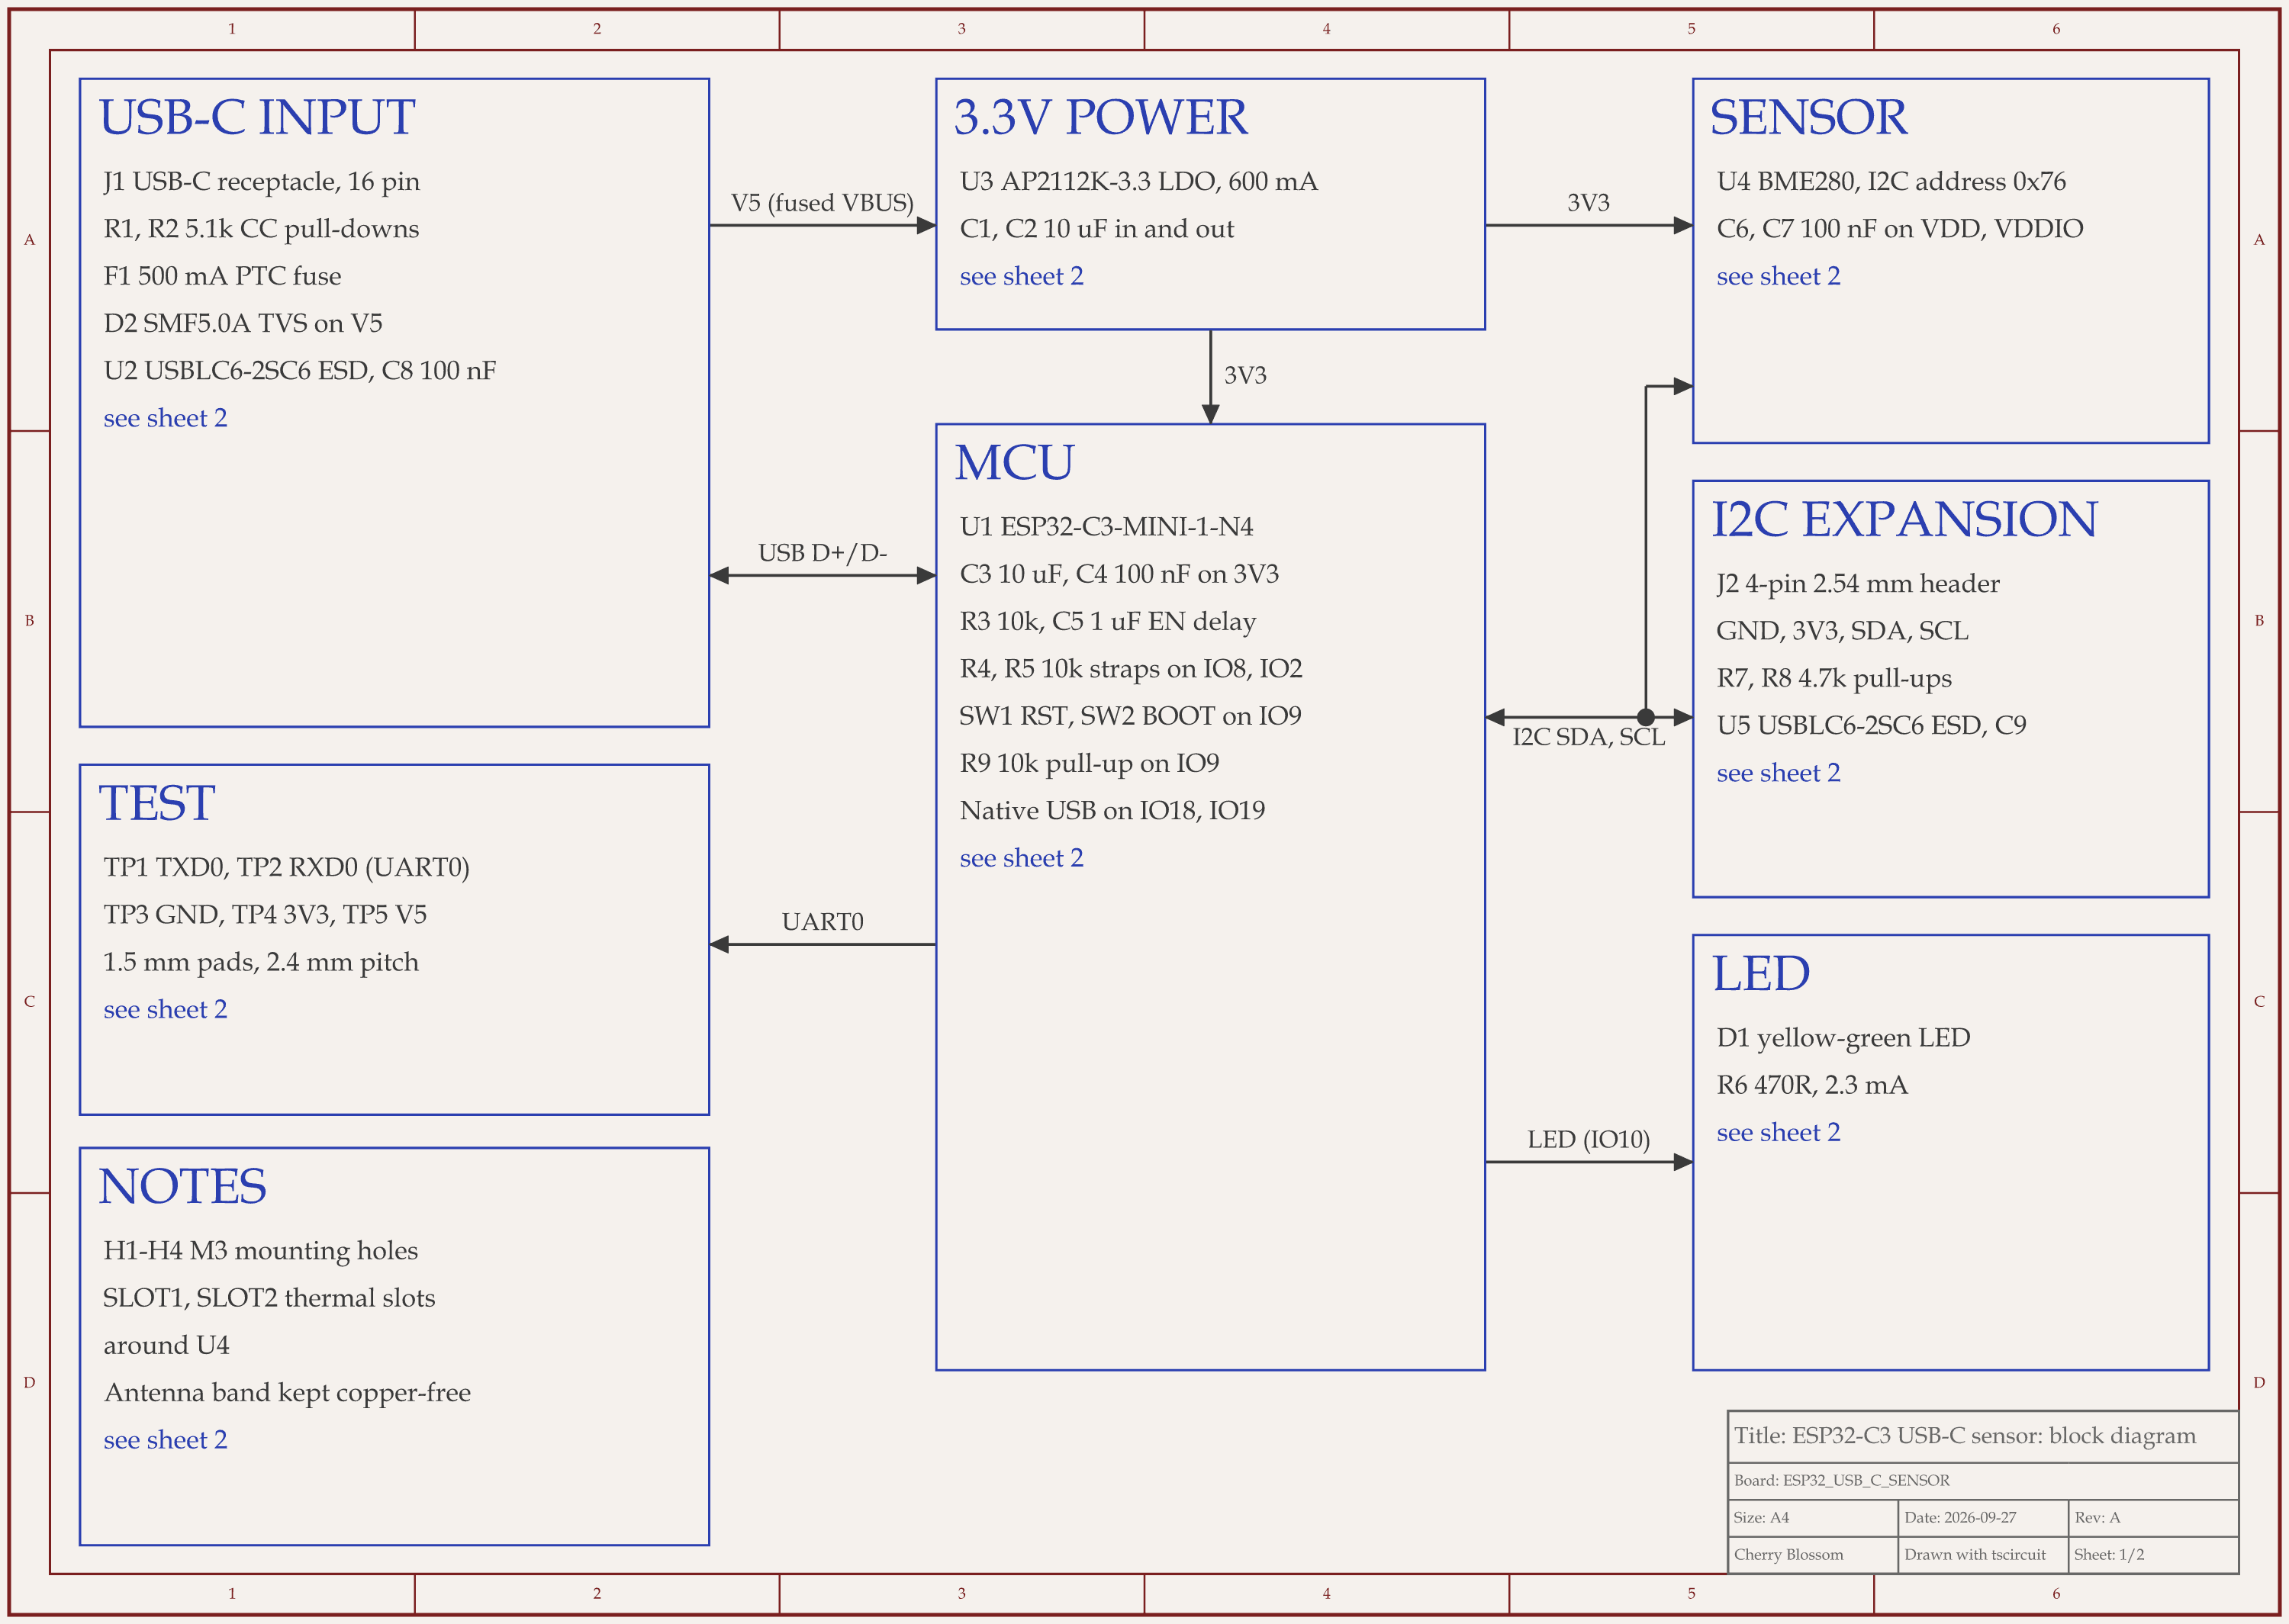The height and width of the screenshot is (1624, 2289).
Task: Click 'SW1 RST, SW2 BOOT on IO9' line
Action: click(1130, 716)
